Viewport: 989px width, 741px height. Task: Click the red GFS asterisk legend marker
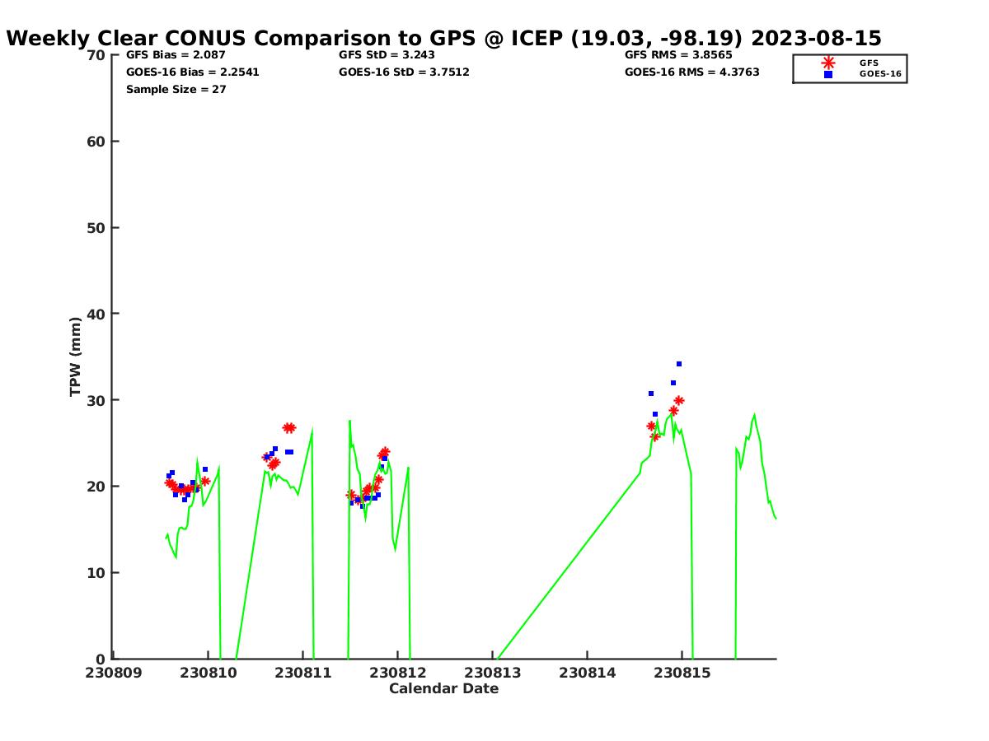coord(828,63)
